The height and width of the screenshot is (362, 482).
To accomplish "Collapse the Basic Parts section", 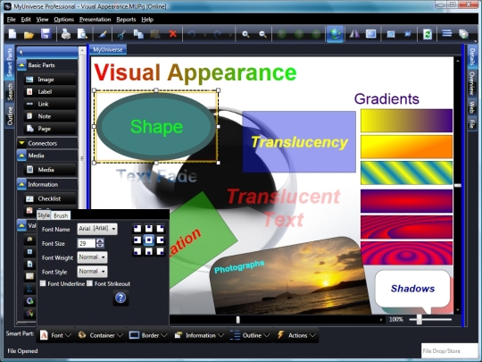I will point(21,65).
